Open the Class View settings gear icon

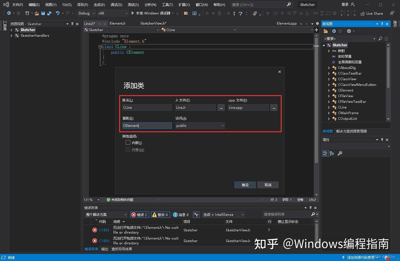coord(349,31)
